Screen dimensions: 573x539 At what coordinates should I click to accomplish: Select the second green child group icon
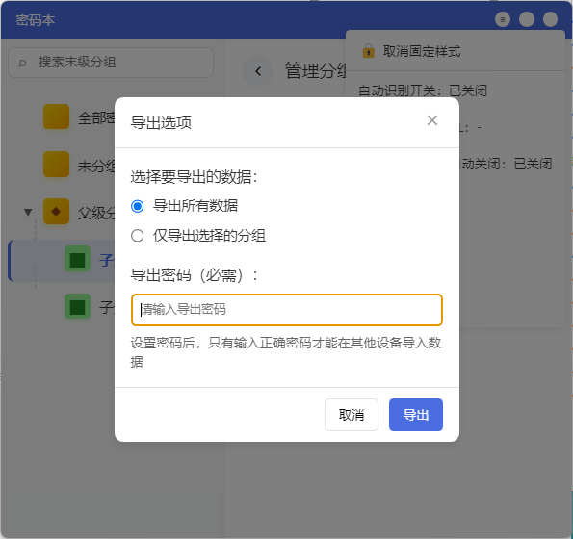[77, 306]
